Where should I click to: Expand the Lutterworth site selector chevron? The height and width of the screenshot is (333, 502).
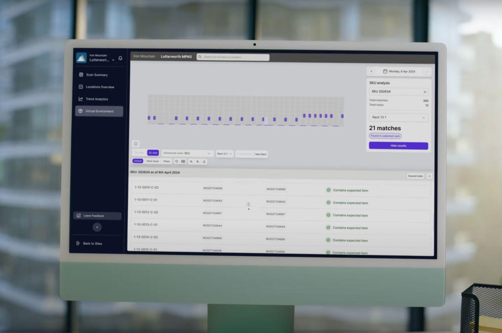(x=113, y=60)
